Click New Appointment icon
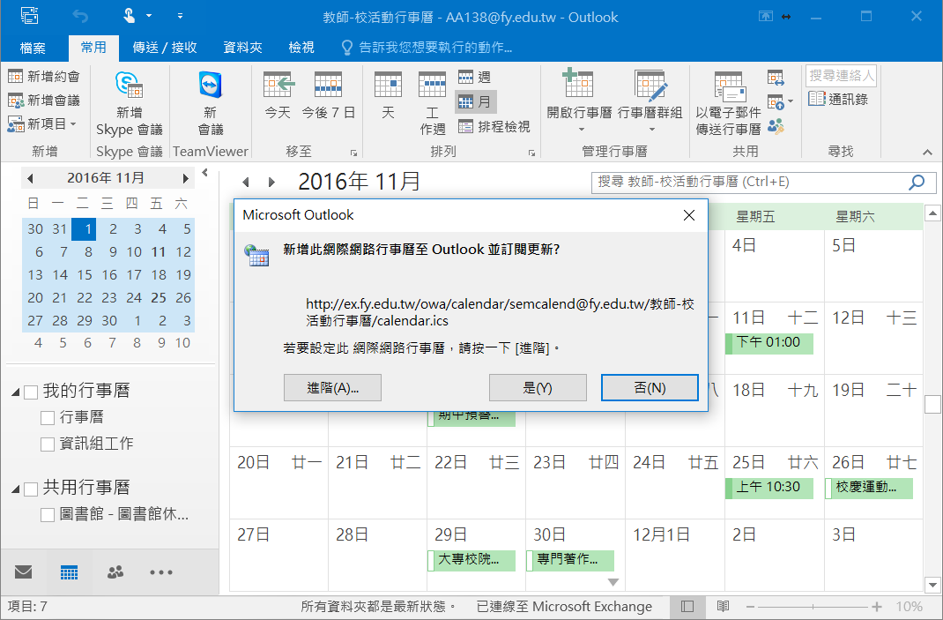The width and height of the screenshot is (943, 620). tap(15, 77)
